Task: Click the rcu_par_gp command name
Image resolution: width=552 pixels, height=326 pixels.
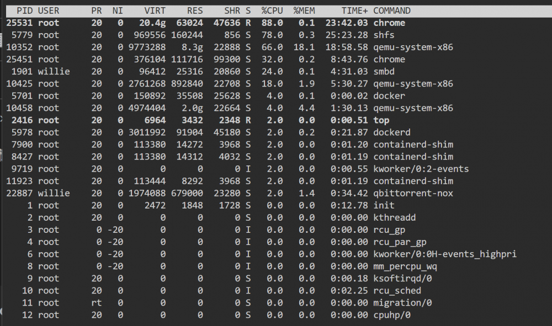Action: point(400,242)
